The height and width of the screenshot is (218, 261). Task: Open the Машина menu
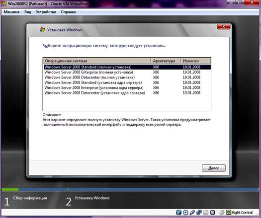pyautogui.click(x=11, y=12)
